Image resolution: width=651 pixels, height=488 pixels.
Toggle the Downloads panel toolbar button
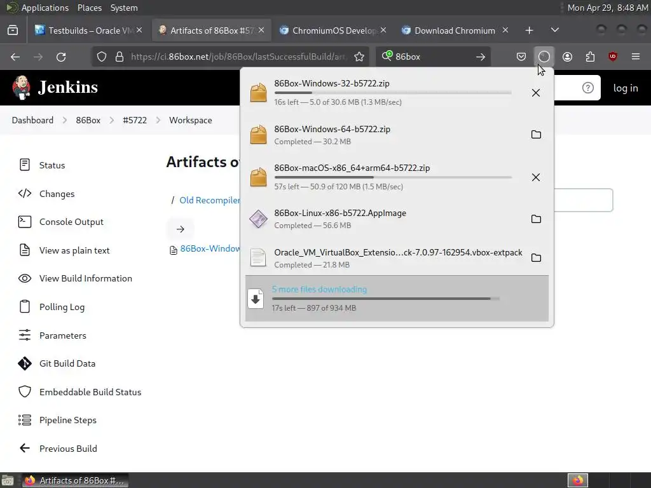pyautogui.click(x=544, y=57)
